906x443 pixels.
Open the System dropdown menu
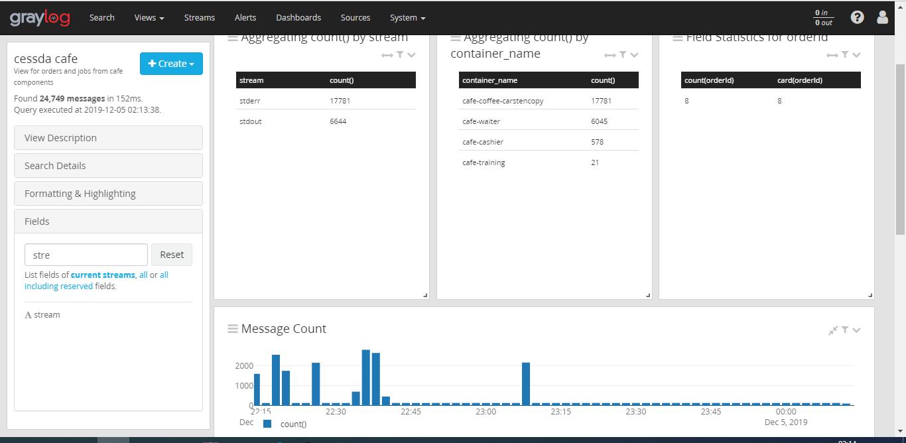[x=407, y=18]
